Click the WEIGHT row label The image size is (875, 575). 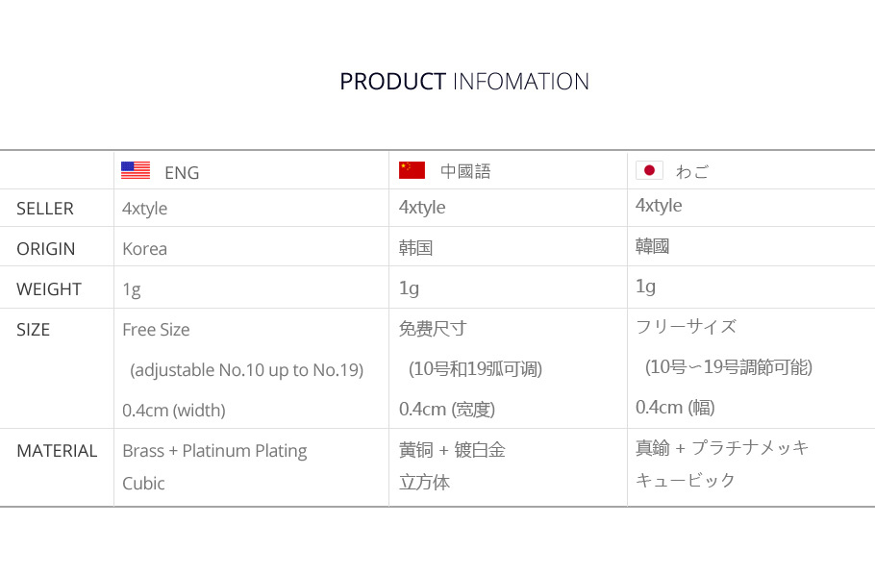point(49,289)
